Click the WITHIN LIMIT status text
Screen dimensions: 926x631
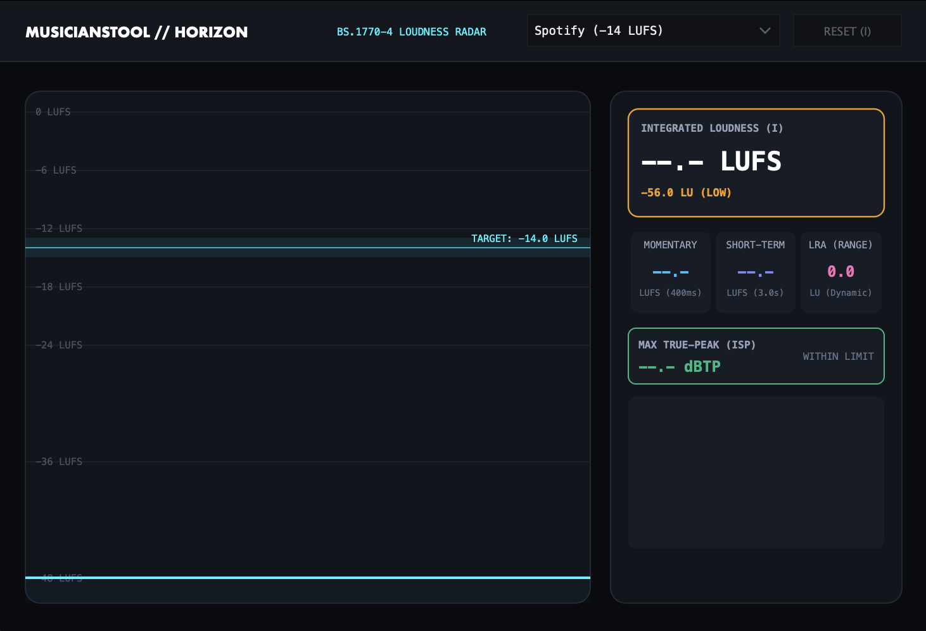838,357
